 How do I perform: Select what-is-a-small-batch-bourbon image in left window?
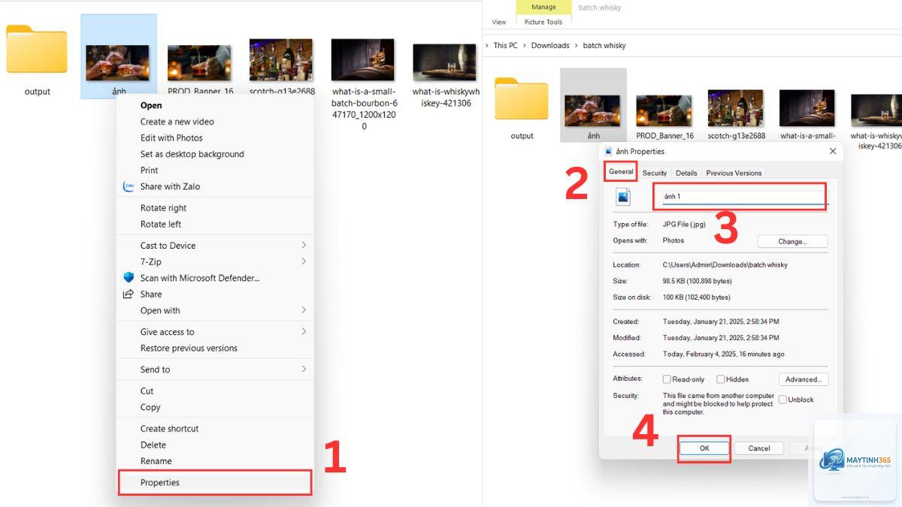(x=362, y=60)
